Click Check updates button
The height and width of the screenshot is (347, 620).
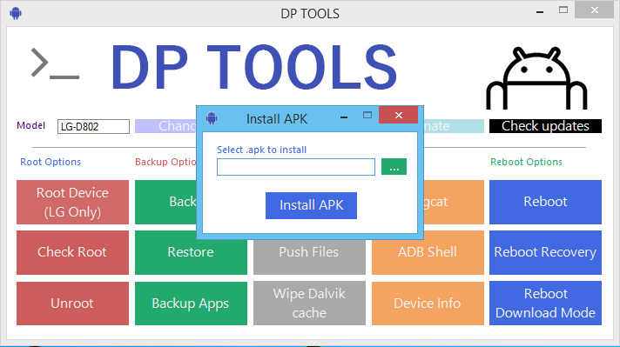[x=545, y=126]
